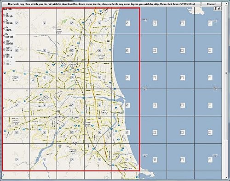Screen dimensions: 230x181
Task: Uncheck the 2x zoom layer checkbox
Action: pyautogui.click(x=4, y=22)
